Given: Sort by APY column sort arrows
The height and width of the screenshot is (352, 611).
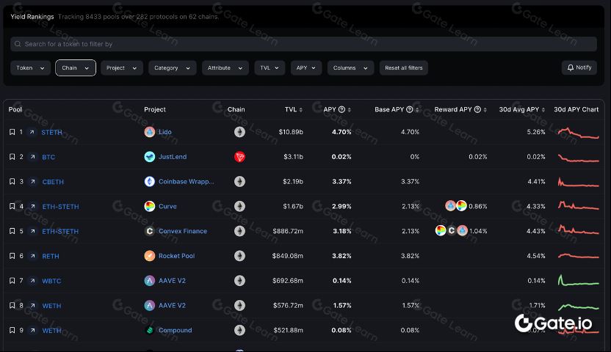Looking at the screenshot, I should (349, 110).
